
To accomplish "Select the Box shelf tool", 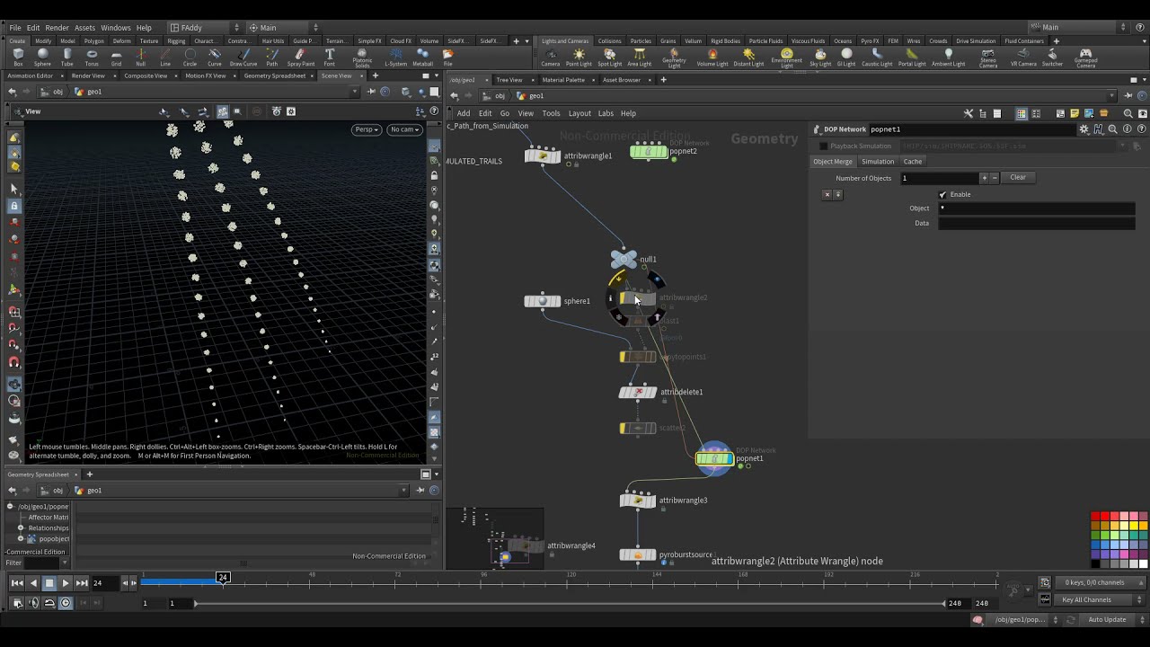I will [18, 58].
